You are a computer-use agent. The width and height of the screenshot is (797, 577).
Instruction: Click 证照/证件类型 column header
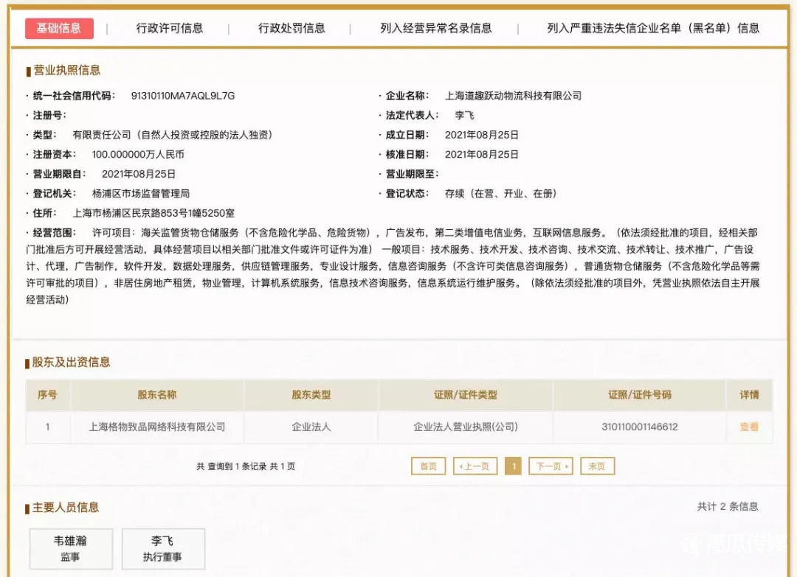click(x=466, y=395)
